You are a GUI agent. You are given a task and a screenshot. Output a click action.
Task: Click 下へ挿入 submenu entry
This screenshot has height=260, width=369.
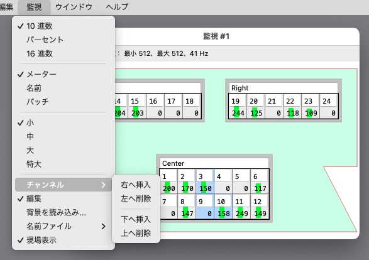(x=136, y=219)
